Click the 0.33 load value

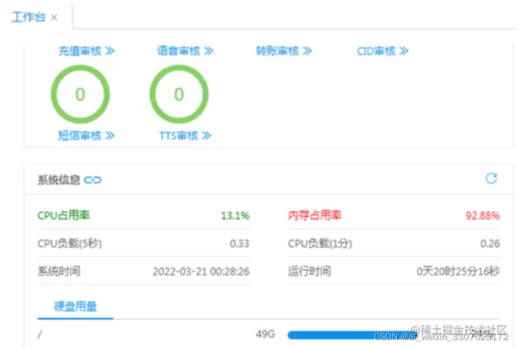coord(239,243)
